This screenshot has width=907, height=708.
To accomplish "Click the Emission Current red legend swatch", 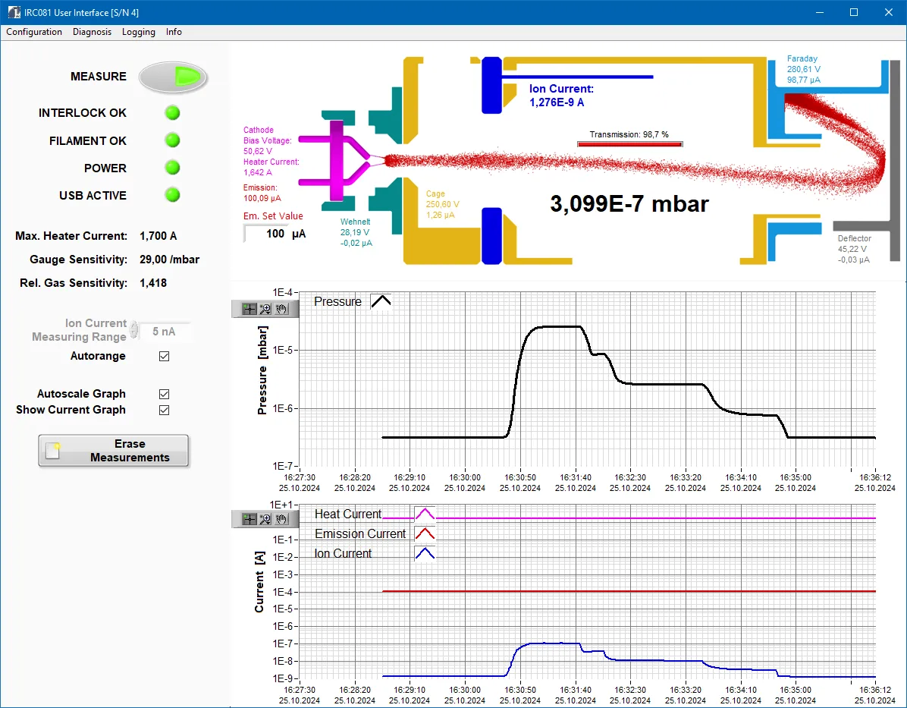I will pyautogui.click(x=425, y=533).
